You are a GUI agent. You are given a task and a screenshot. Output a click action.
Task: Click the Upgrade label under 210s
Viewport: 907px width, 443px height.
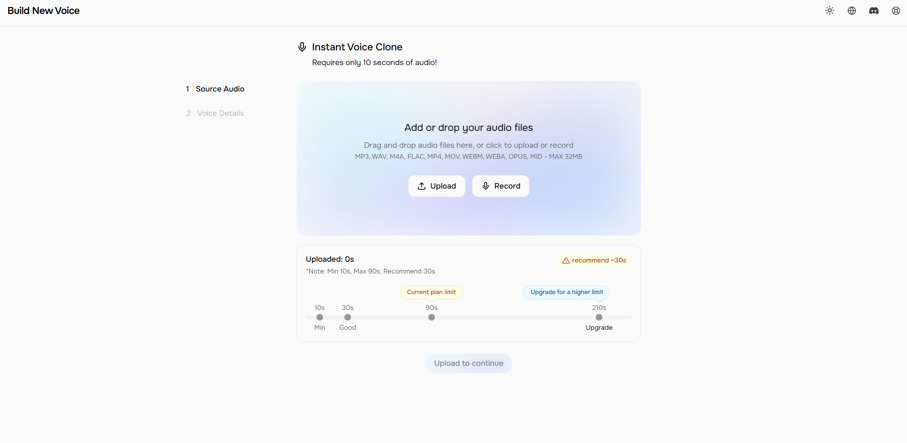(x=599, y=328)
